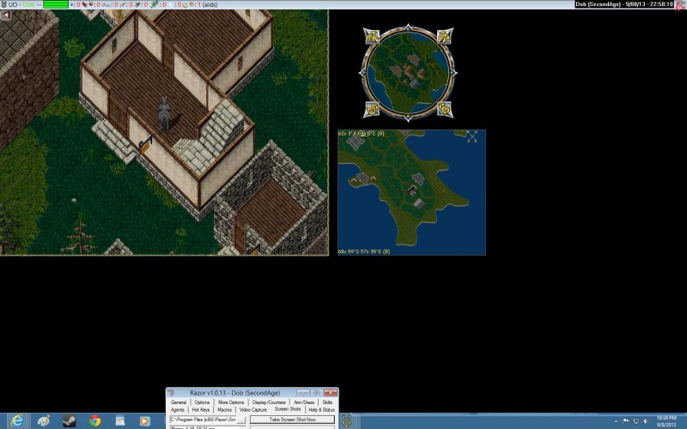Click Take Screen Shot Now button

[292, 420]
